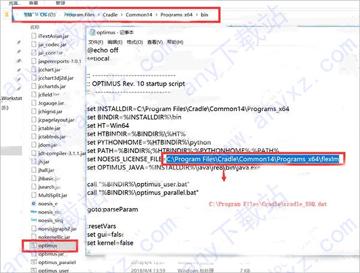Click the jctable.jar file icon

(x=34, y=128)
